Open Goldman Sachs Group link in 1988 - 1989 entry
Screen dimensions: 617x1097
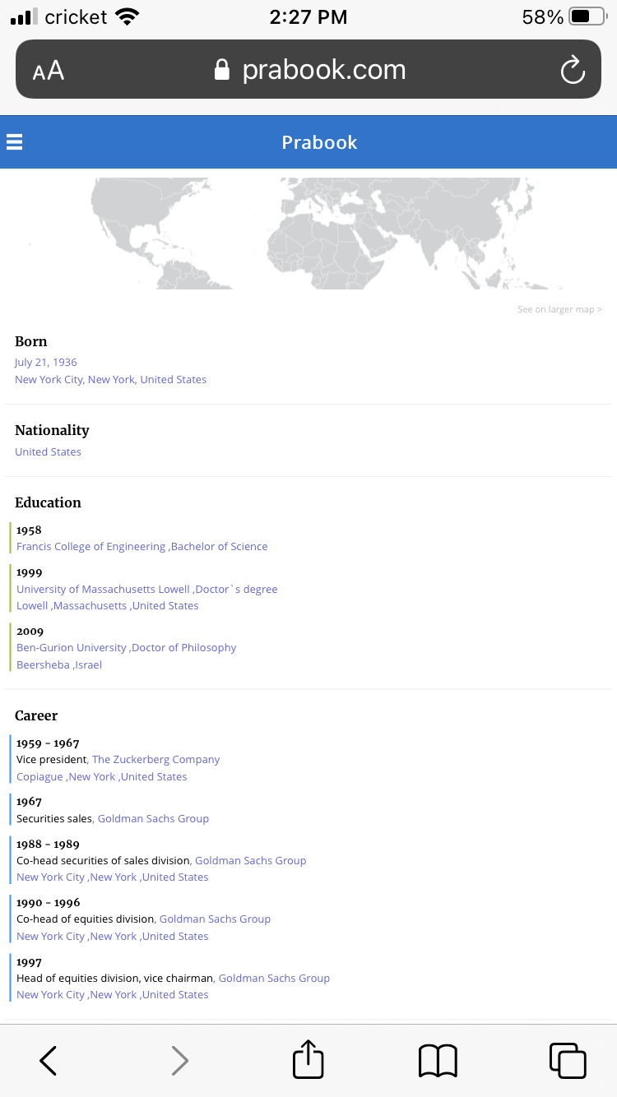pos(251,860)
